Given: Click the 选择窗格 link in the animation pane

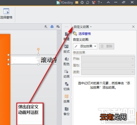Looking at the screenshot, I should (85, 34).
